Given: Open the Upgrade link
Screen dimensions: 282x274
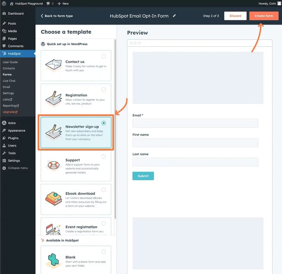Looking at the screenshot, I should click(x=10, y=112).
